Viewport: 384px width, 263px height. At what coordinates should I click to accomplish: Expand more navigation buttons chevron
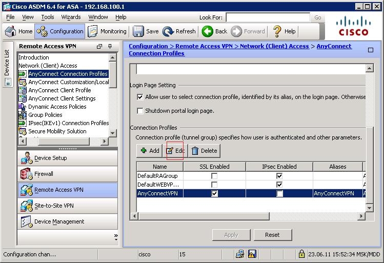click(x=116, y=236)
